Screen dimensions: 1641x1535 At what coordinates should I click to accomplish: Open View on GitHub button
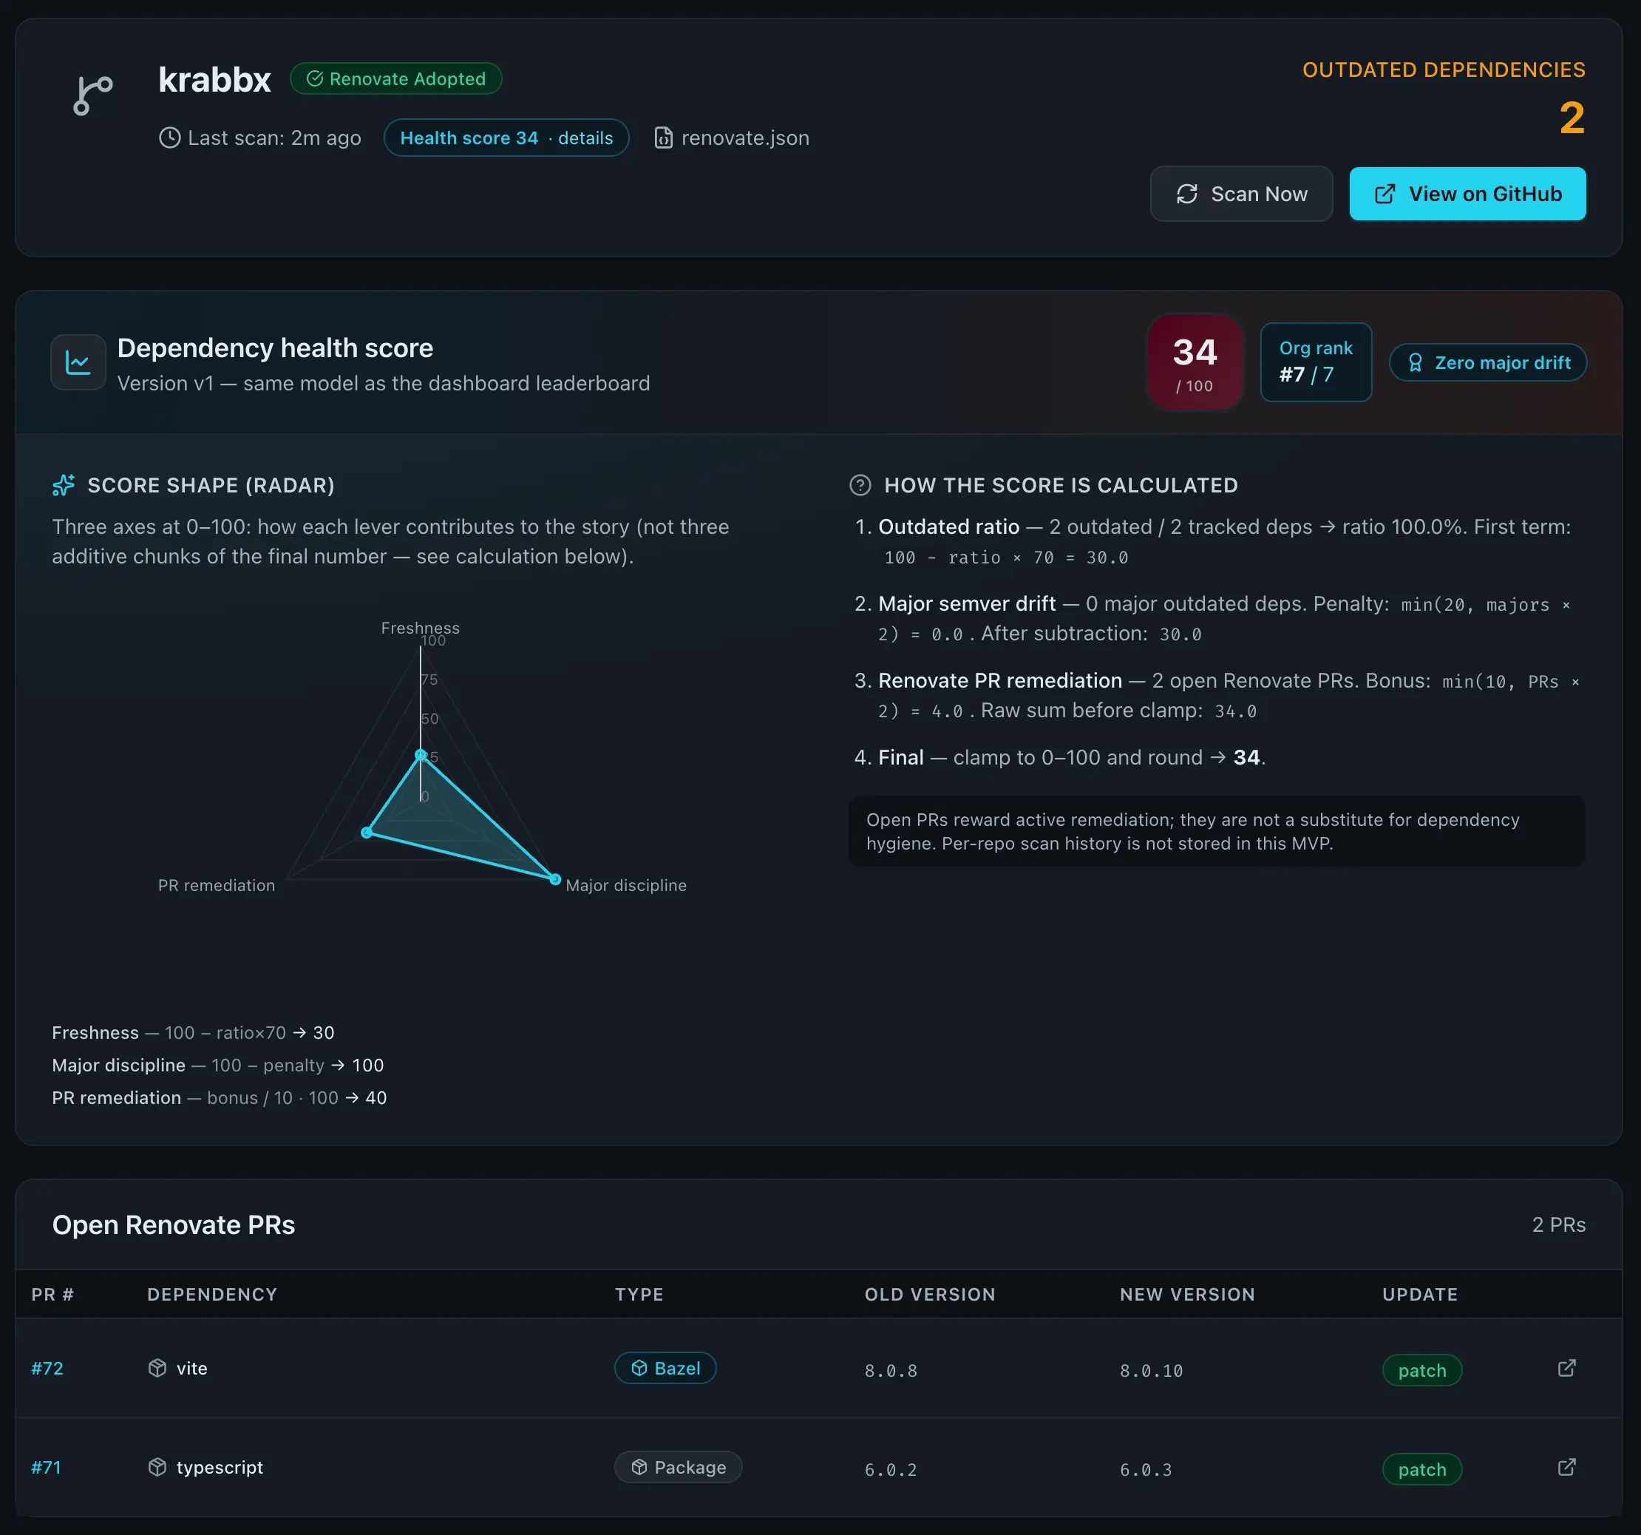1467,194
